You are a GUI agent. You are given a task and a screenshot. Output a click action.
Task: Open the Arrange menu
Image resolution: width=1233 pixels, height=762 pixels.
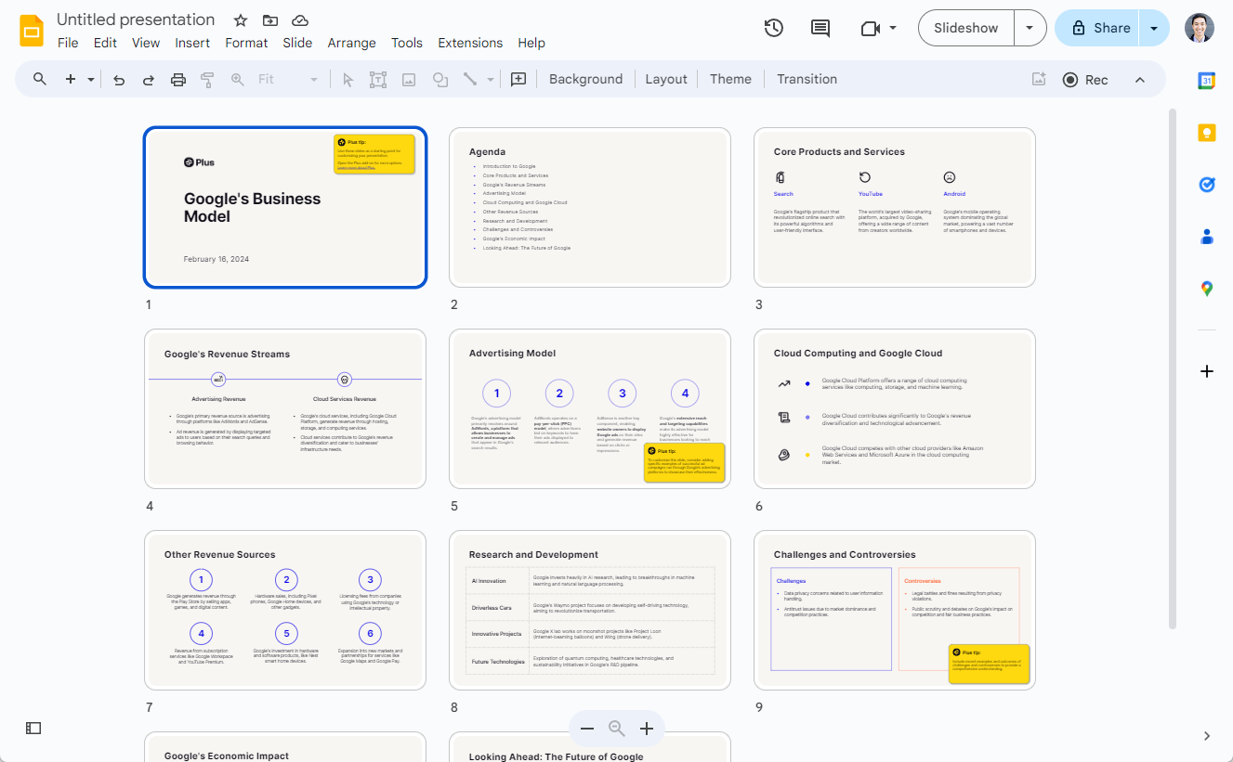click(351, 43)
